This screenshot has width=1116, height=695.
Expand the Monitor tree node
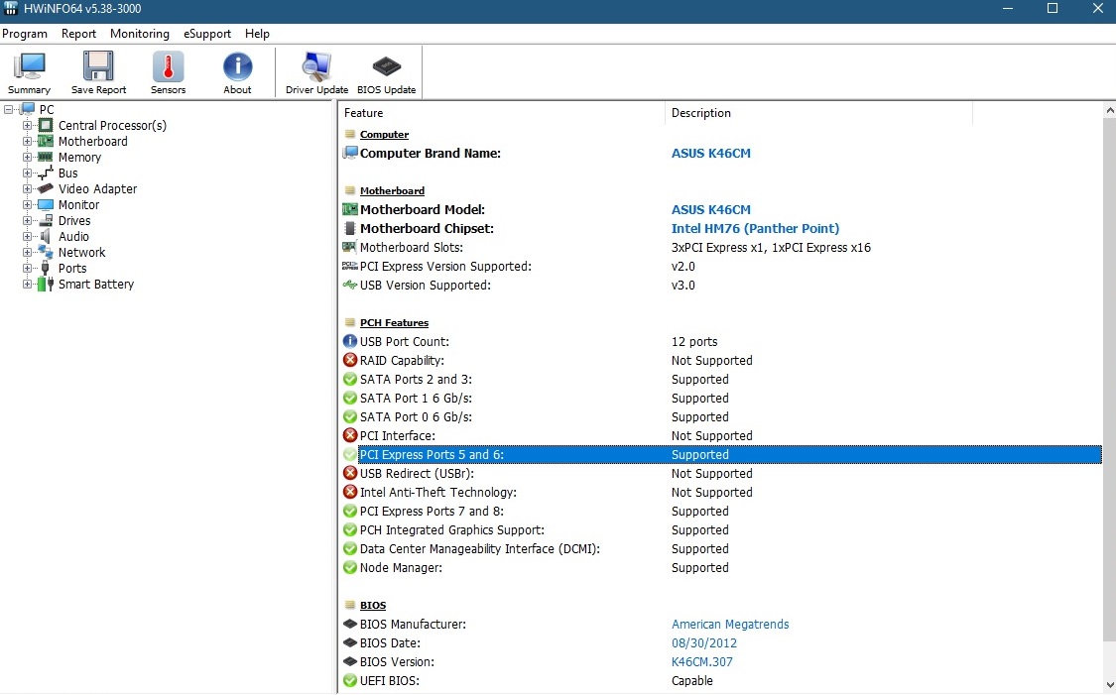click(x=27, y=205)
